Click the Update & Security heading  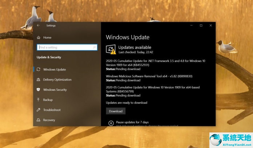tap(49, 57)
